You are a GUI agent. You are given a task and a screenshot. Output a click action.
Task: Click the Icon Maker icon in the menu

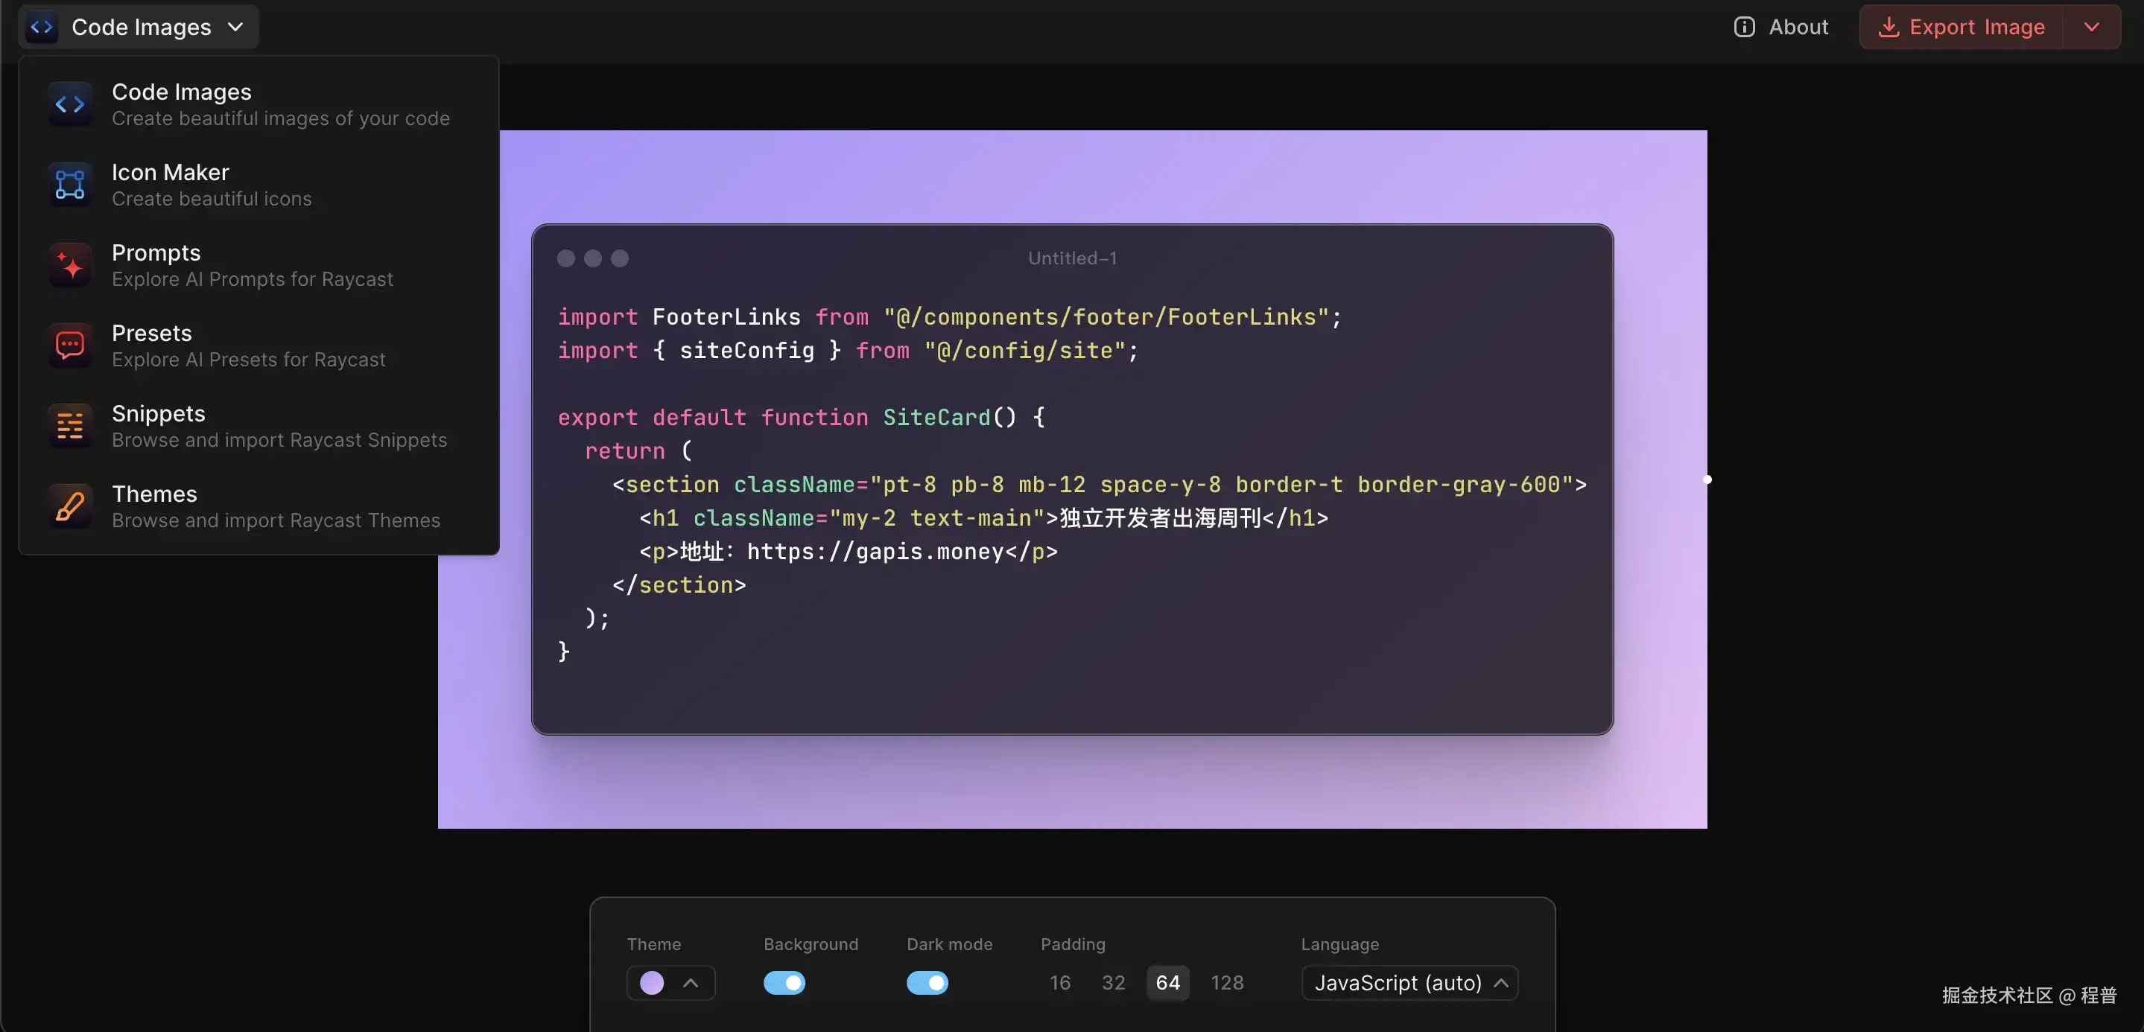coord(70,184)
